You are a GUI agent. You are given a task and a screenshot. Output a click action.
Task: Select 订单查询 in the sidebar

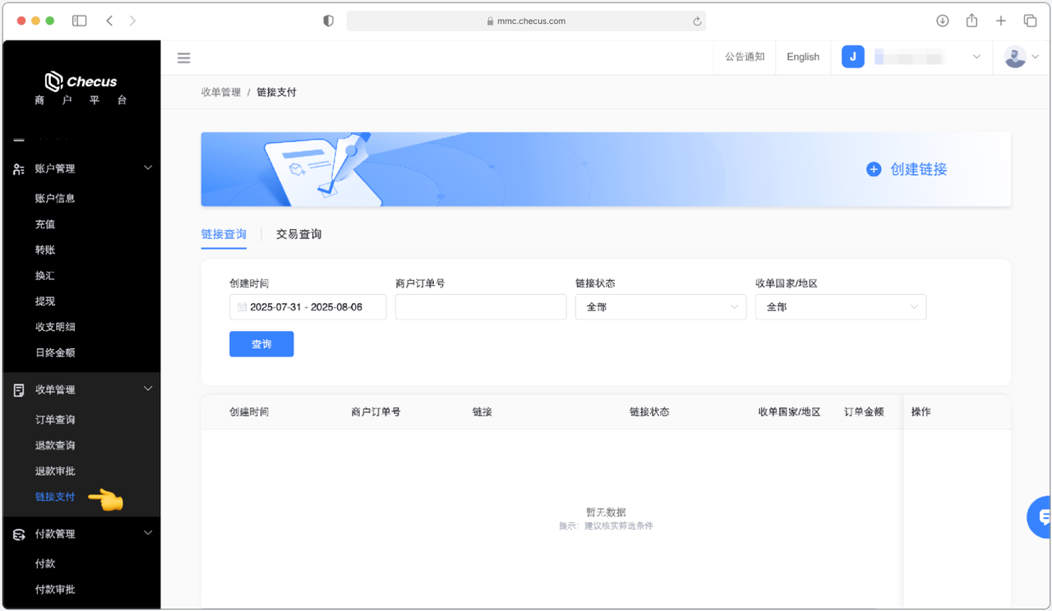click(x=55, y=420)
